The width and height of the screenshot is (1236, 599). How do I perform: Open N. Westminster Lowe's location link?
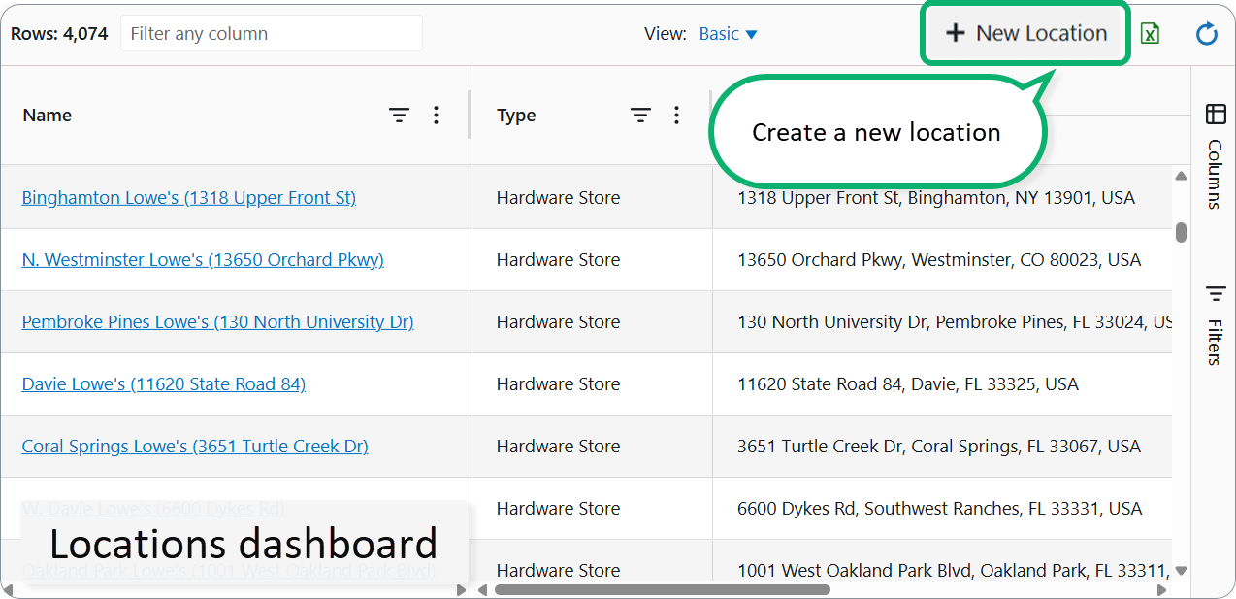[203, 260]
